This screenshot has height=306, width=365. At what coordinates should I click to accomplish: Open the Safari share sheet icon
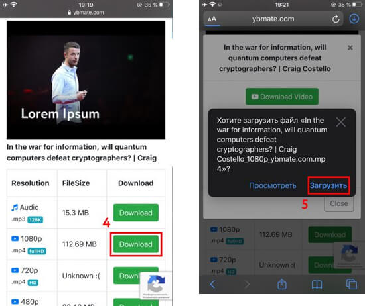coord(282,284)
